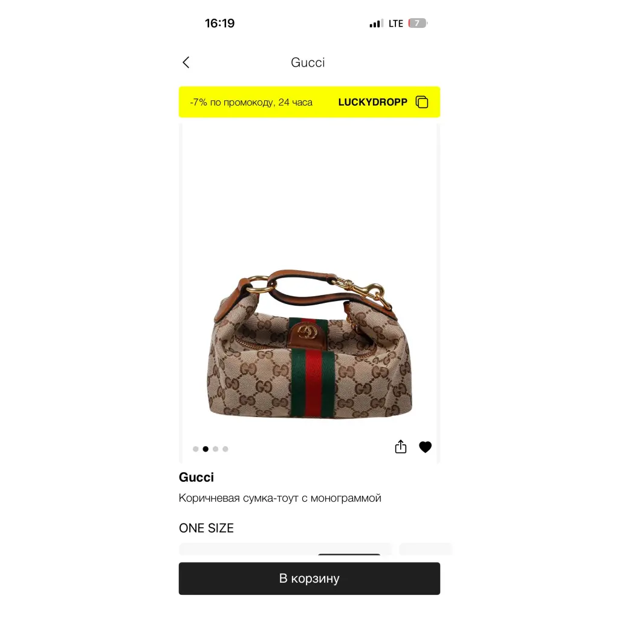Tap the LUCKYDROPP code text

[372, 102]
